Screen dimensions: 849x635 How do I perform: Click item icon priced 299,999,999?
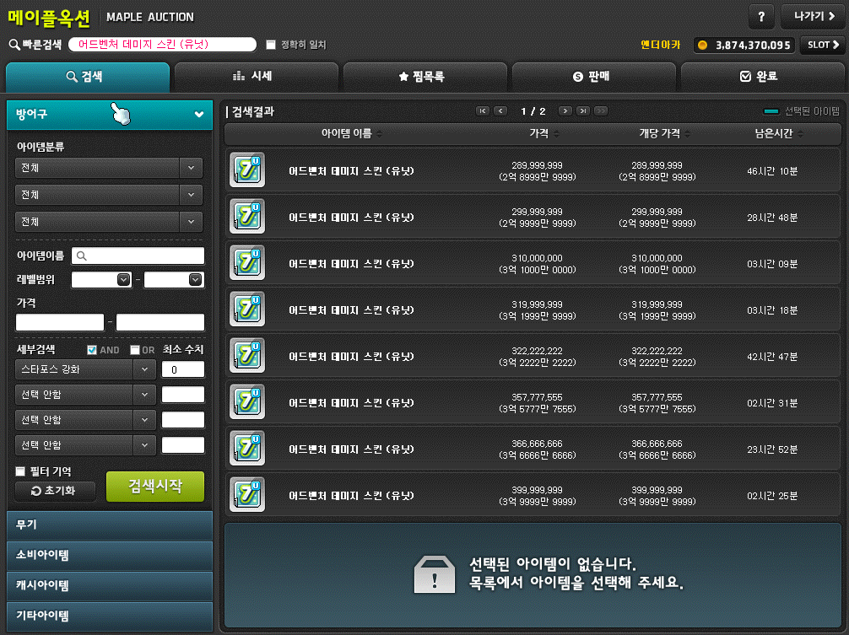click(x=247, y=217)
